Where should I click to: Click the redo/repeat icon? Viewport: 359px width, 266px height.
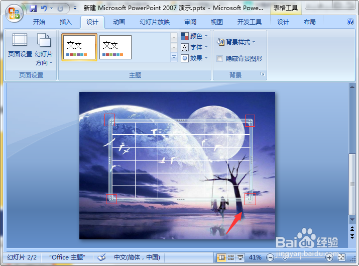60,9
